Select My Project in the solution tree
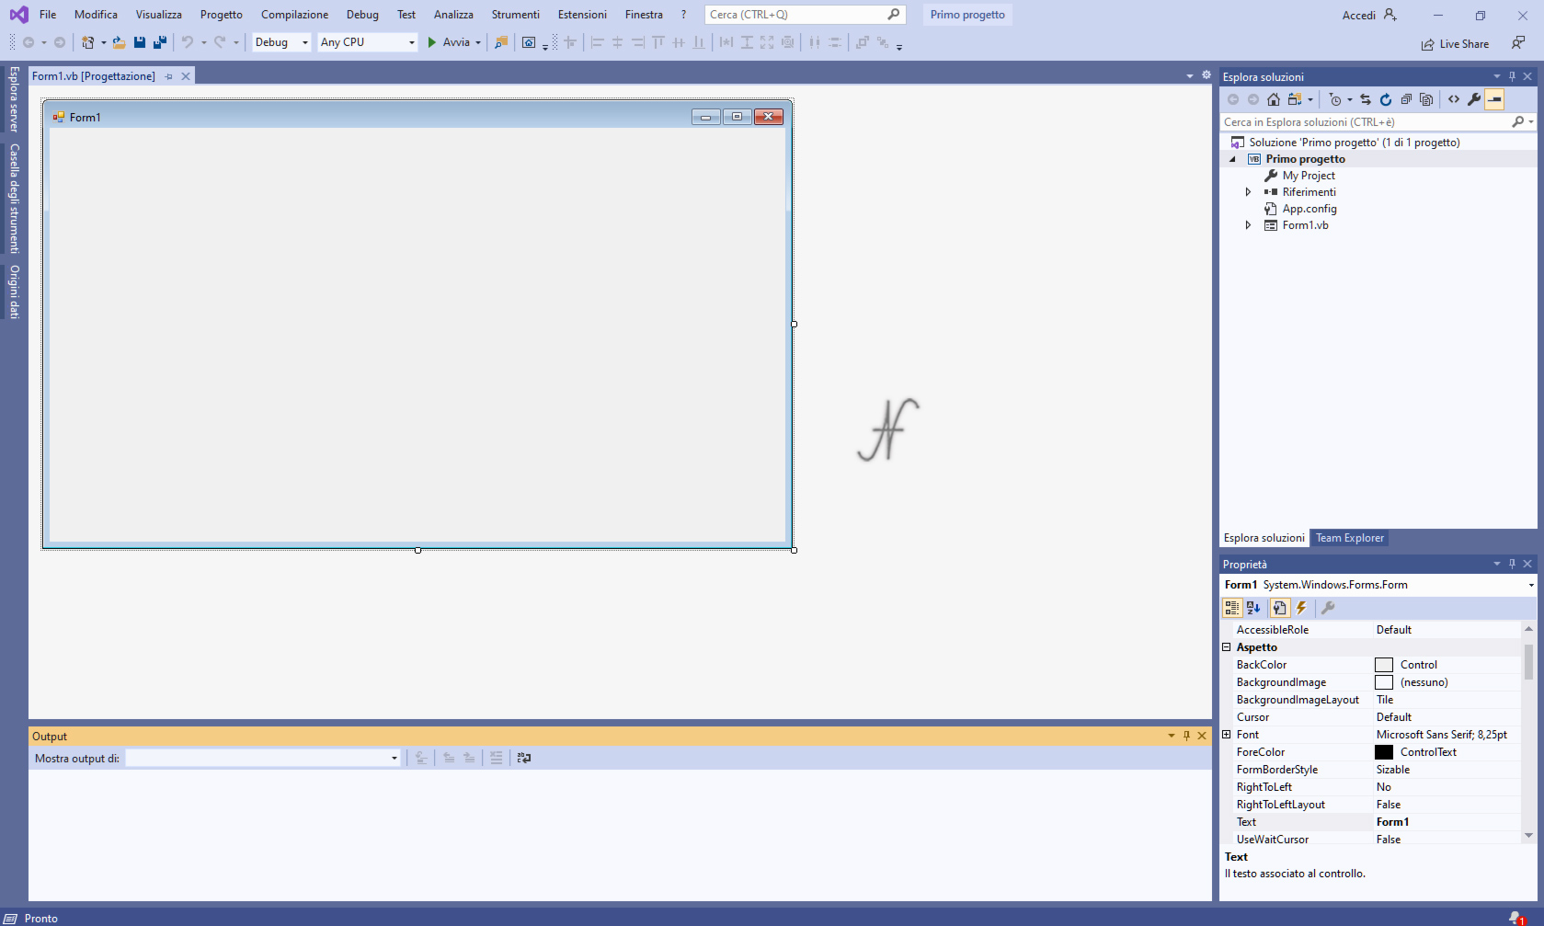The image size is (1544, 926). (1308, 176)
